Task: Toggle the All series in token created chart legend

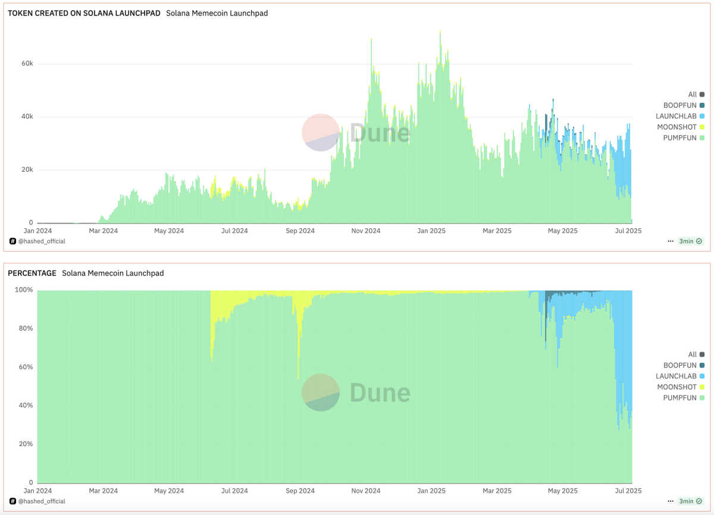Action: point(696,95)
